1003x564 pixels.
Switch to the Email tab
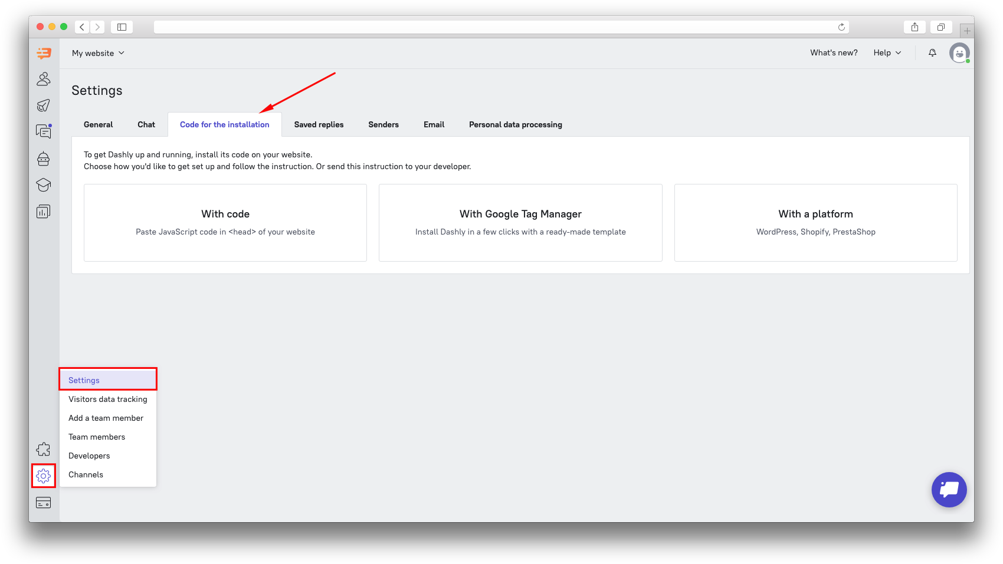[434, 125]
